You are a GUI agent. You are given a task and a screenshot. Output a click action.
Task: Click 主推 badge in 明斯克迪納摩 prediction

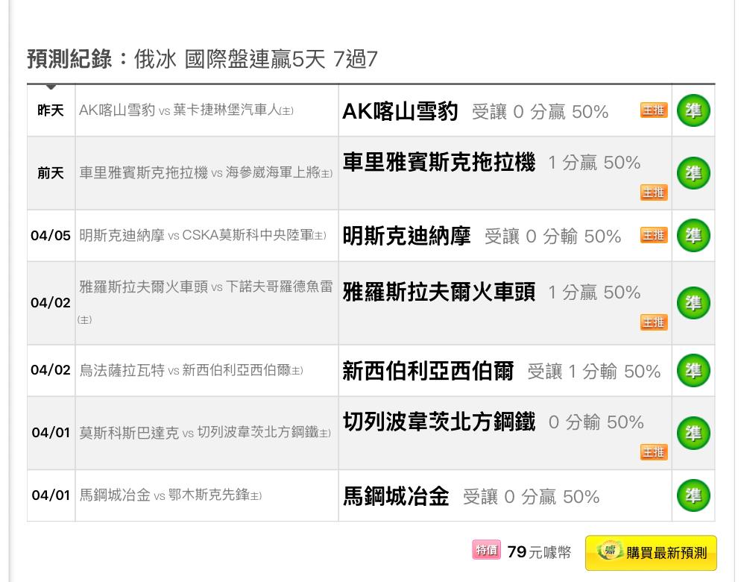click(x=654, y=236)
